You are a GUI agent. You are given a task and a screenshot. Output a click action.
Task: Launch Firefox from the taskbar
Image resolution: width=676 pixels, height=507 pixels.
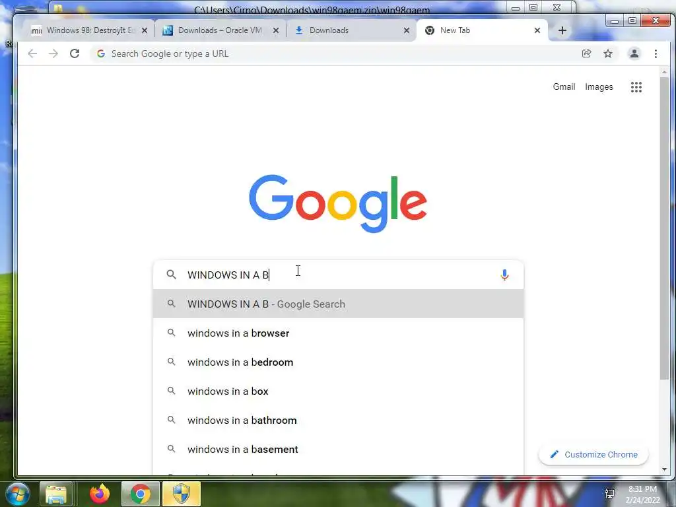[x=100, y=494]
